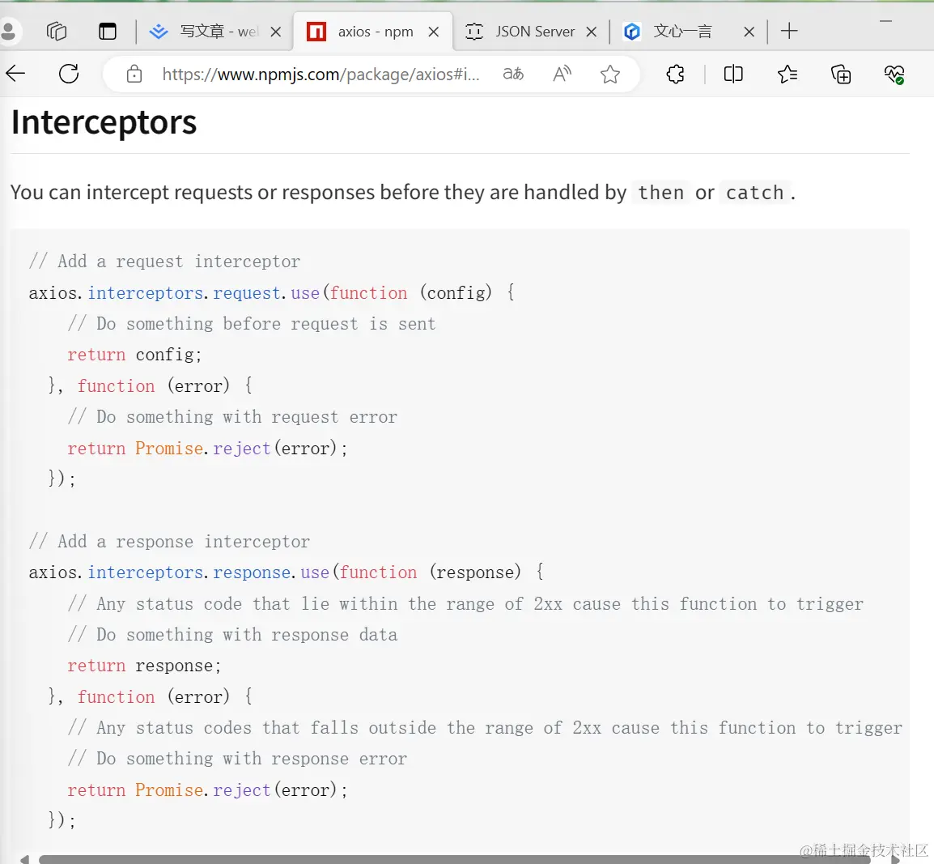Open the Collections panel

tap(840, 74)
